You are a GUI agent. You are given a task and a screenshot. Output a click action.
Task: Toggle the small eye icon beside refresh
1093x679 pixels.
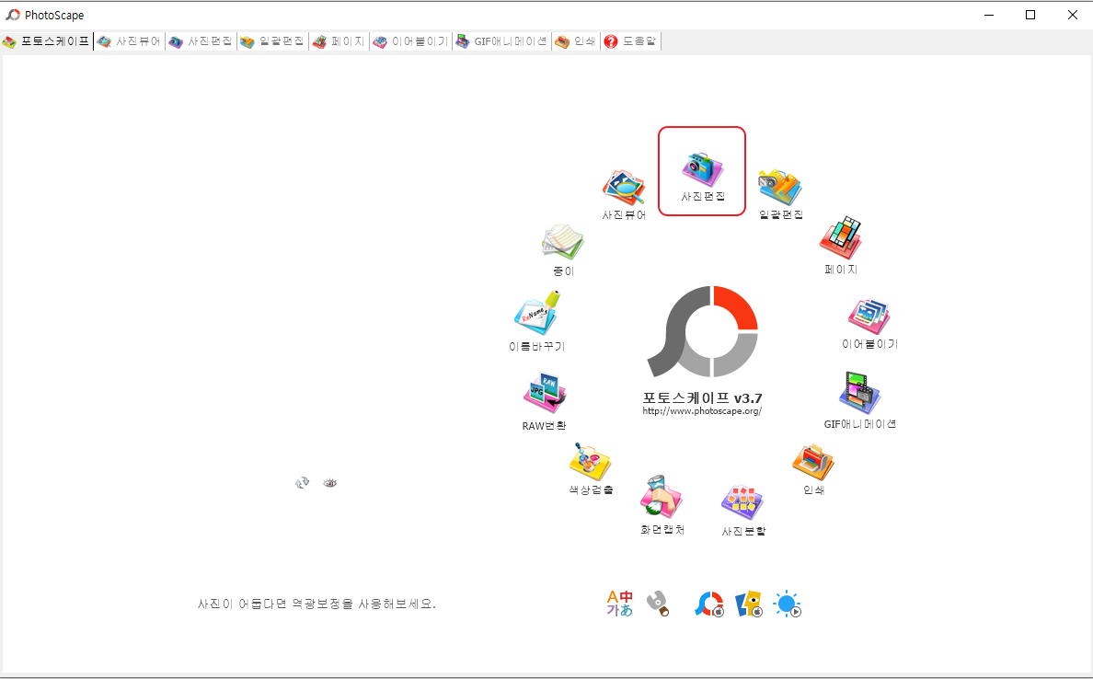(x=329, y=482)
